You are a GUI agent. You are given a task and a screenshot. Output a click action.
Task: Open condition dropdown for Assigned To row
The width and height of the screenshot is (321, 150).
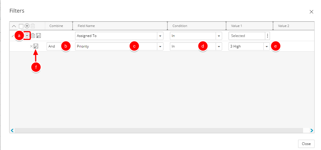coord(219,36)
